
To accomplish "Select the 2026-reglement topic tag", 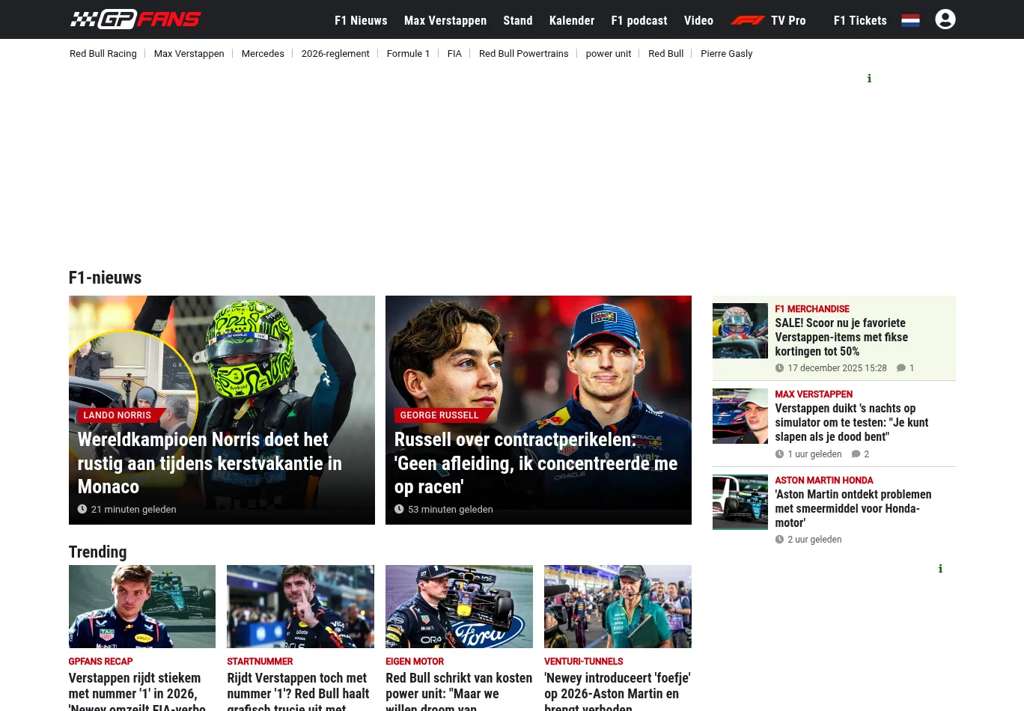I will tap(335, 54).
